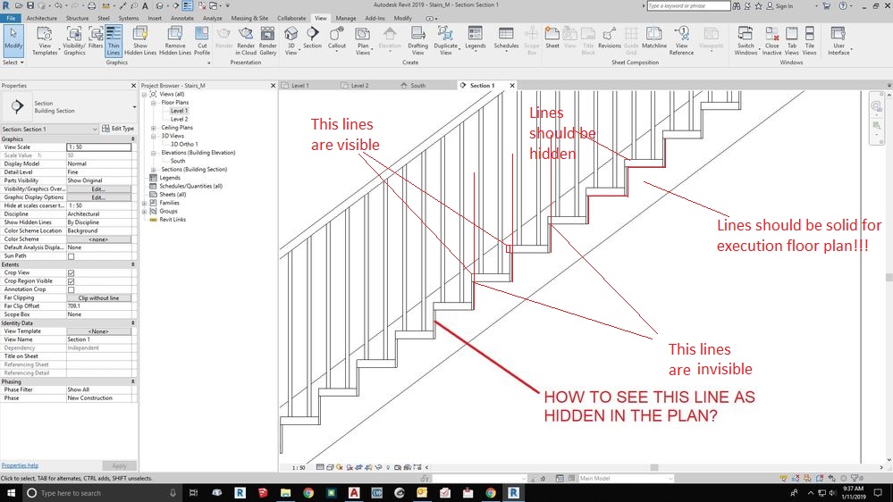Open the File menu
Screen dimensions: 893x502
(x=11, y=18)
